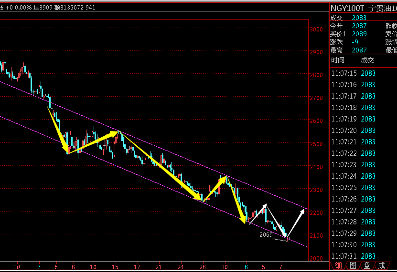
Task: Click date label 21 on time axis
Action: pyautogui.click(x=159, y=267)
